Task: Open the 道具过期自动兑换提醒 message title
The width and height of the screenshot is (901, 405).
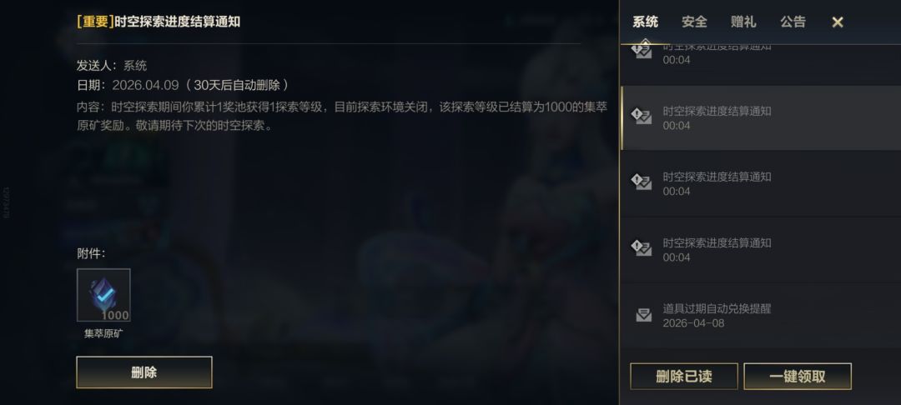Action: [717, 308]
